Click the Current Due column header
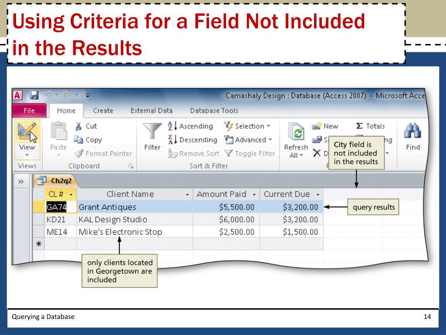Image resolution: width=446 pixels, height=335 pixels. click(291, 194)
